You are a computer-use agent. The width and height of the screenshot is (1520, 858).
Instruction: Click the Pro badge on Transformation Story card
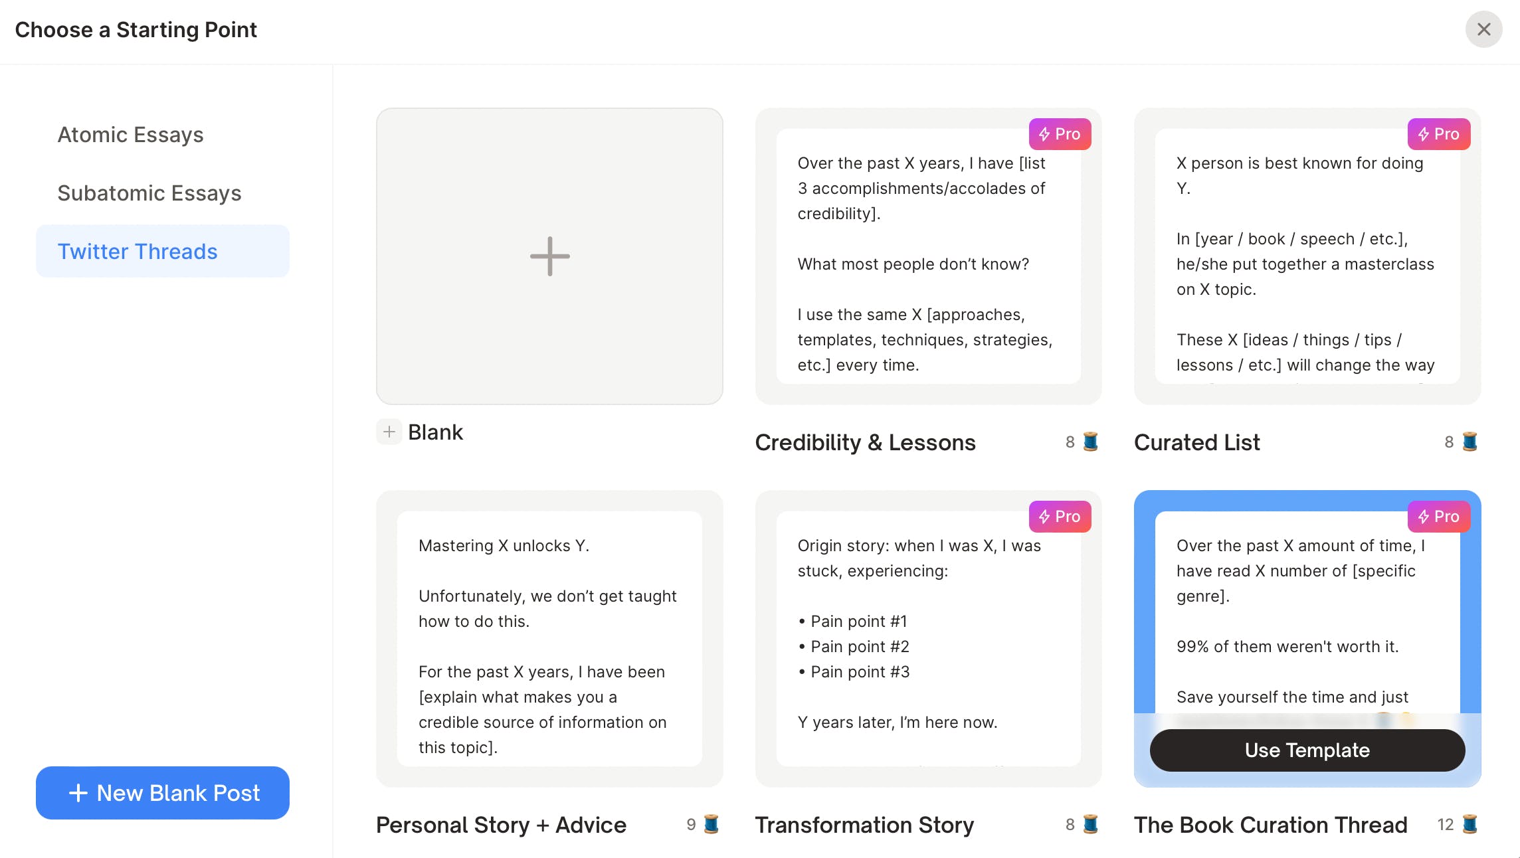coord(1060,517)
